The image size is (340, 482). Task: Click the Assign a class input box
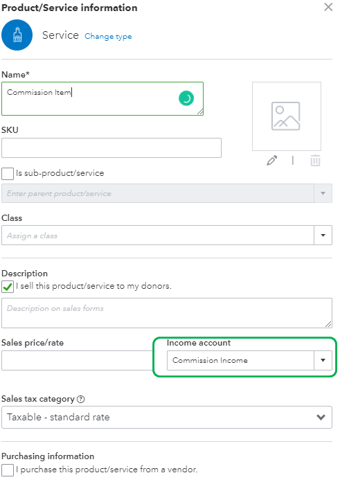click(158, 235)
